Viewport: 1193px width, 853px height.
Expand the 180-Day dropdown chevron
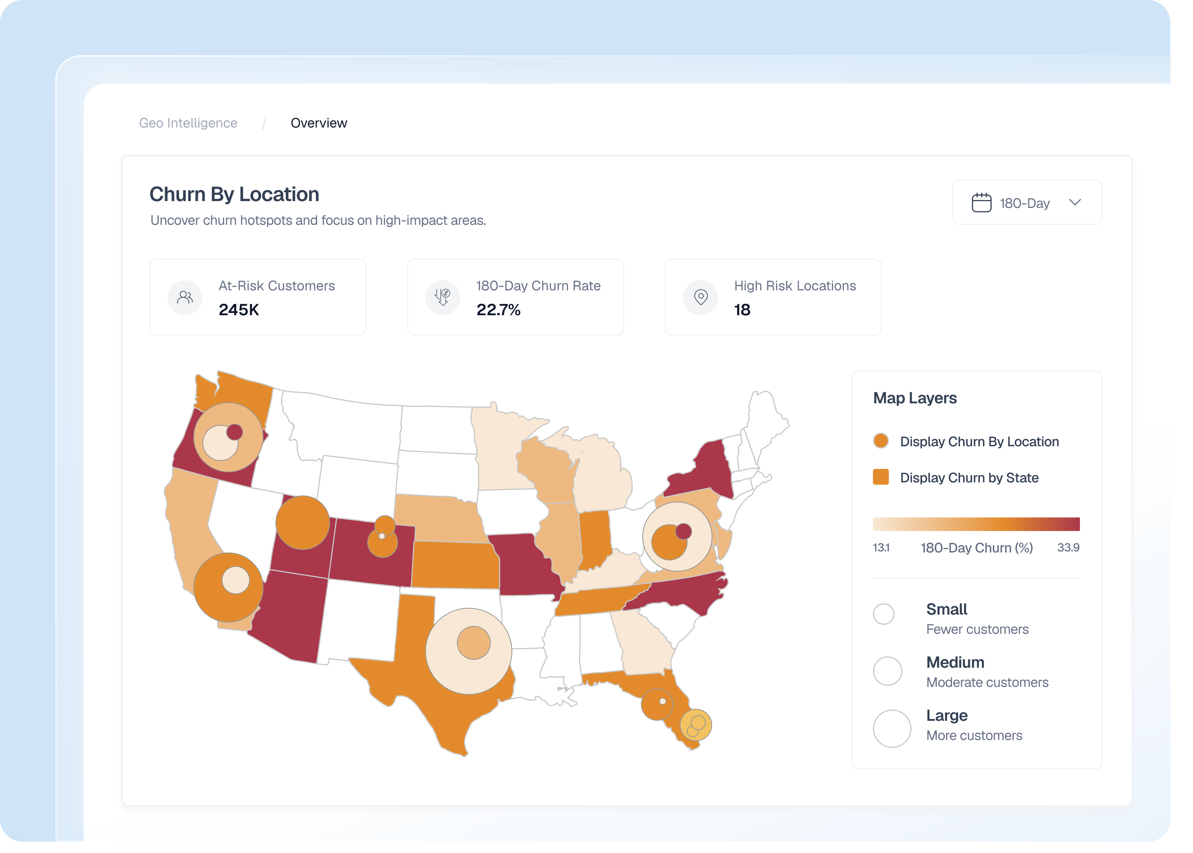1075,202
